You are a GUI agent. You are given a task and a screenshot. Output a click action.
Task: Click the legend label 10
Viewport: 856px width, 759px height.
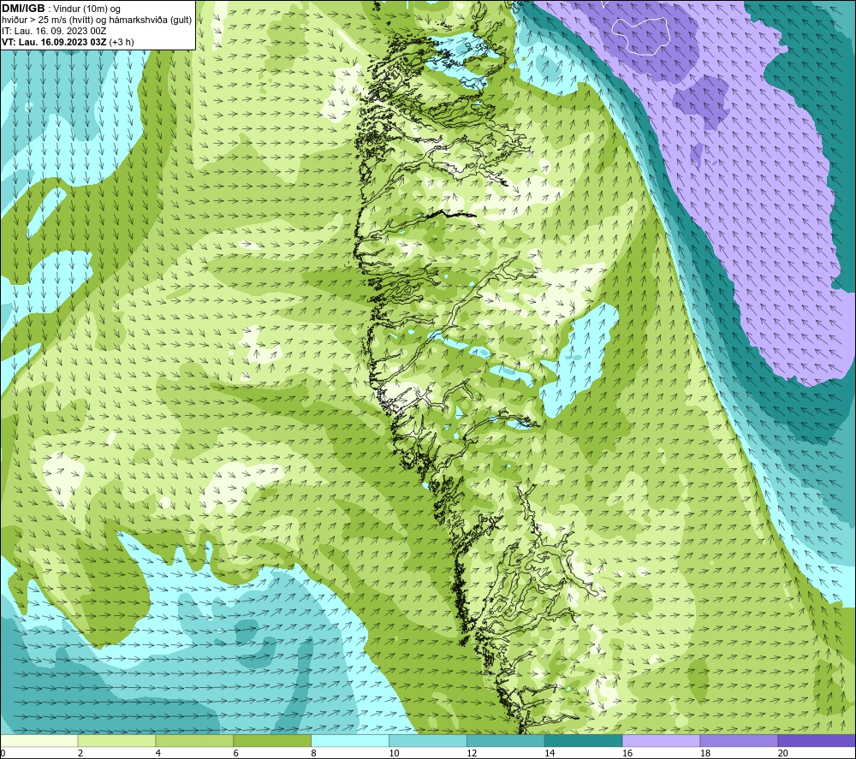[x=394, y=753]
